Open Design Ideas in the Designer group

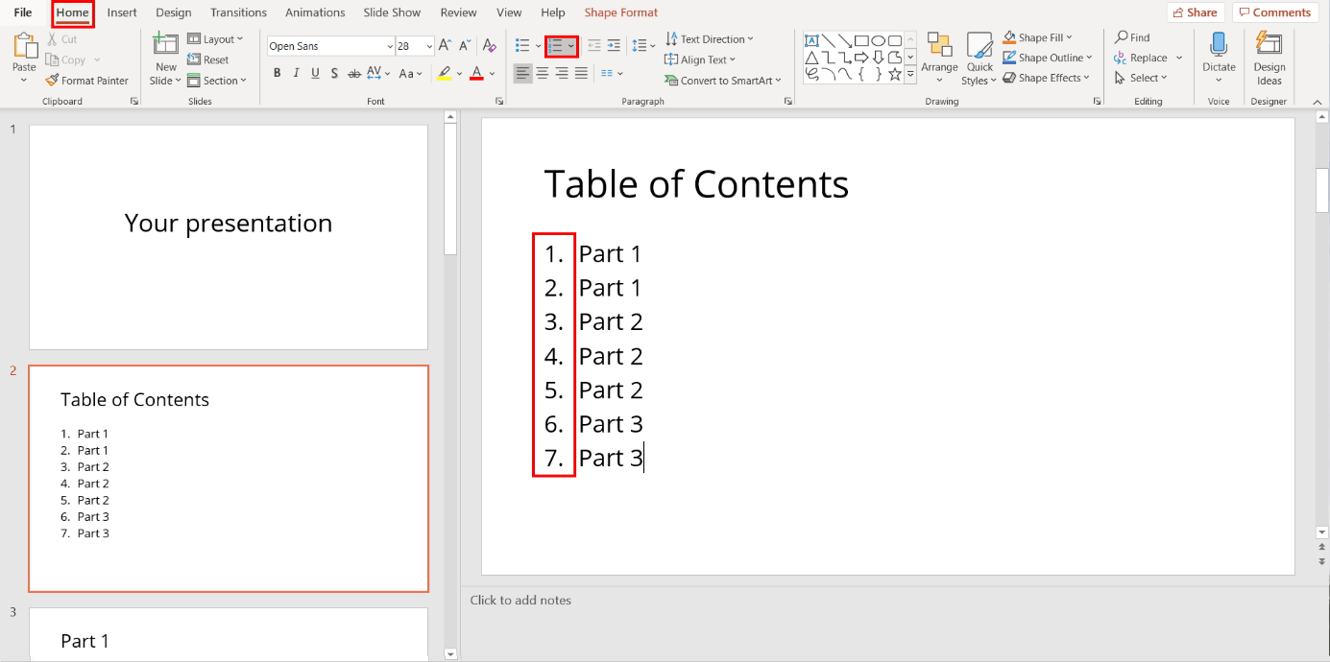1270,58
